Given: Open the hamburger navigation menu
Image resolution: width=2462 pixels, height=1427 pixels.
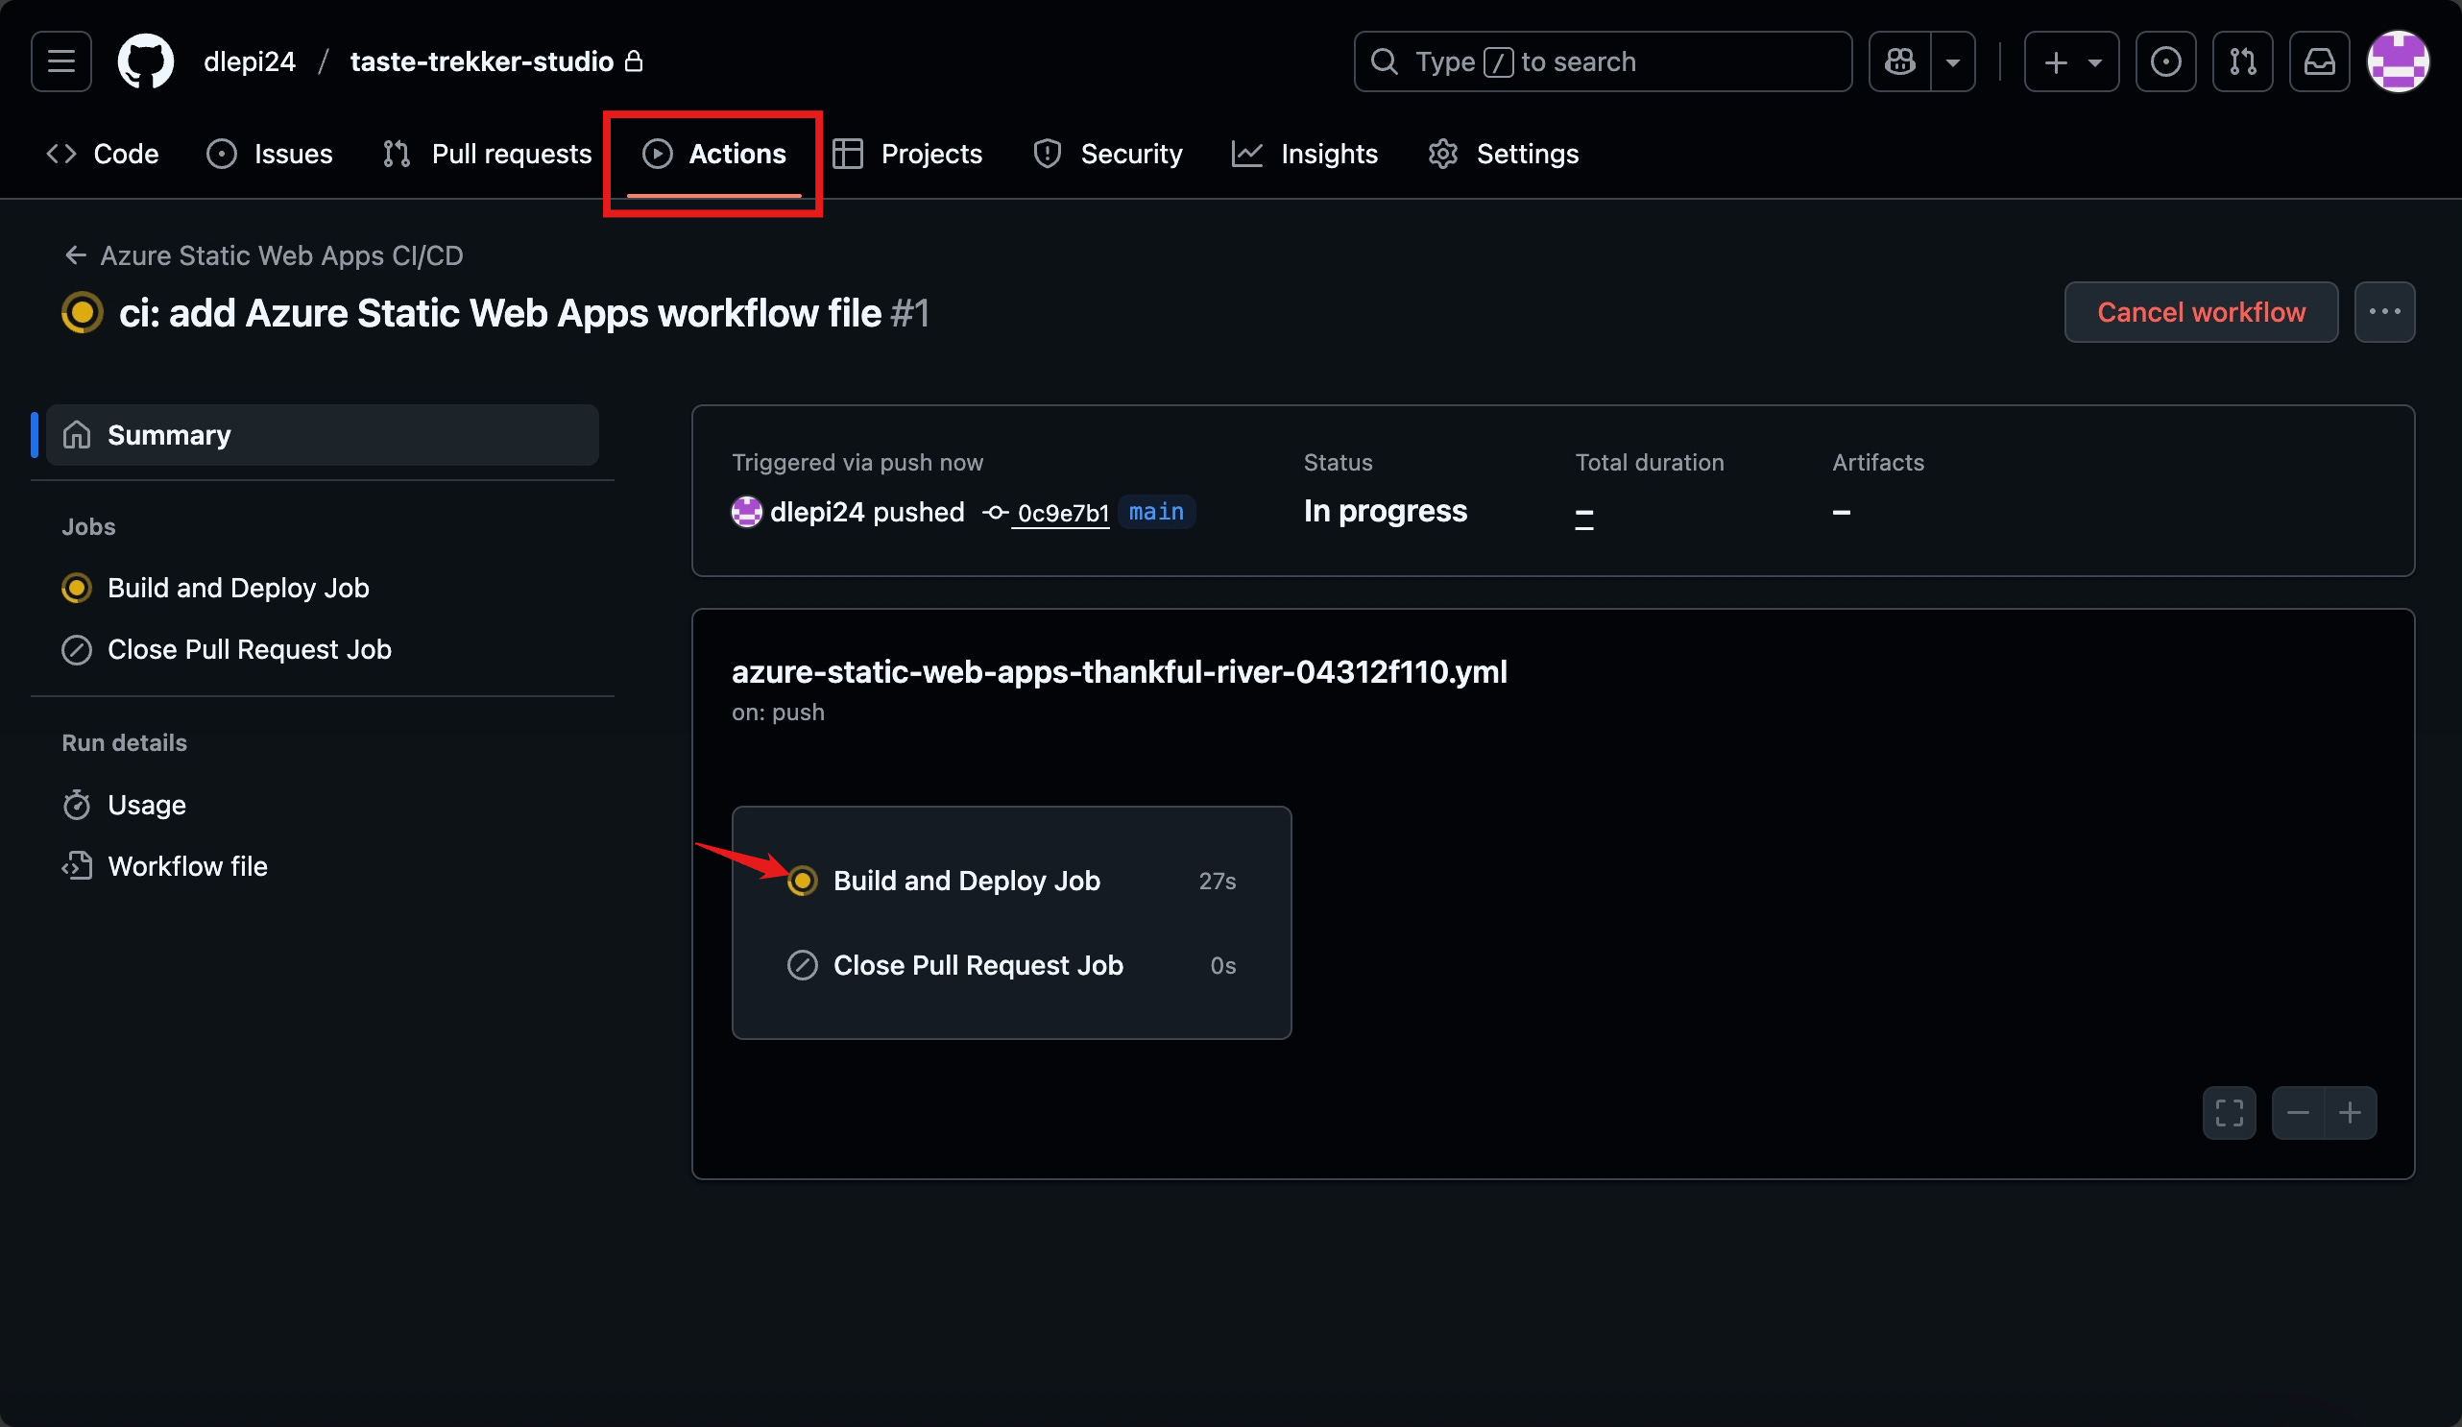Looking at the screenshot, I should tap(60, 61).
